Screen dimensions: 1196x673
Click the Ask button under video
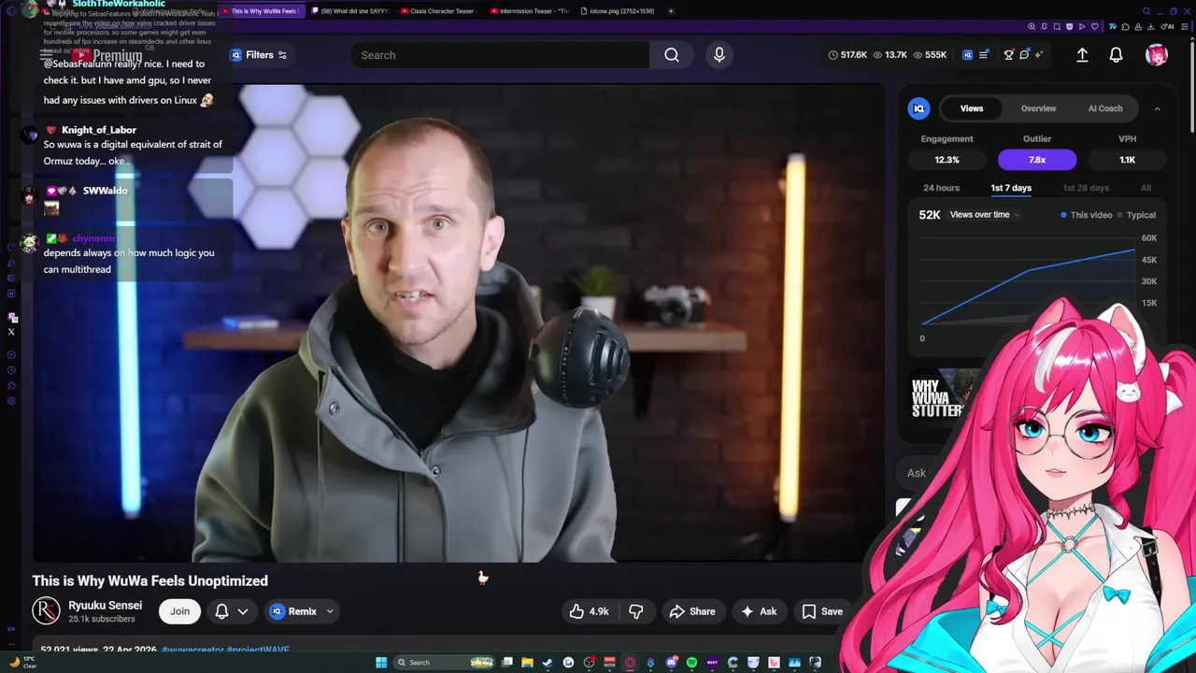click(x=759, y=611)
